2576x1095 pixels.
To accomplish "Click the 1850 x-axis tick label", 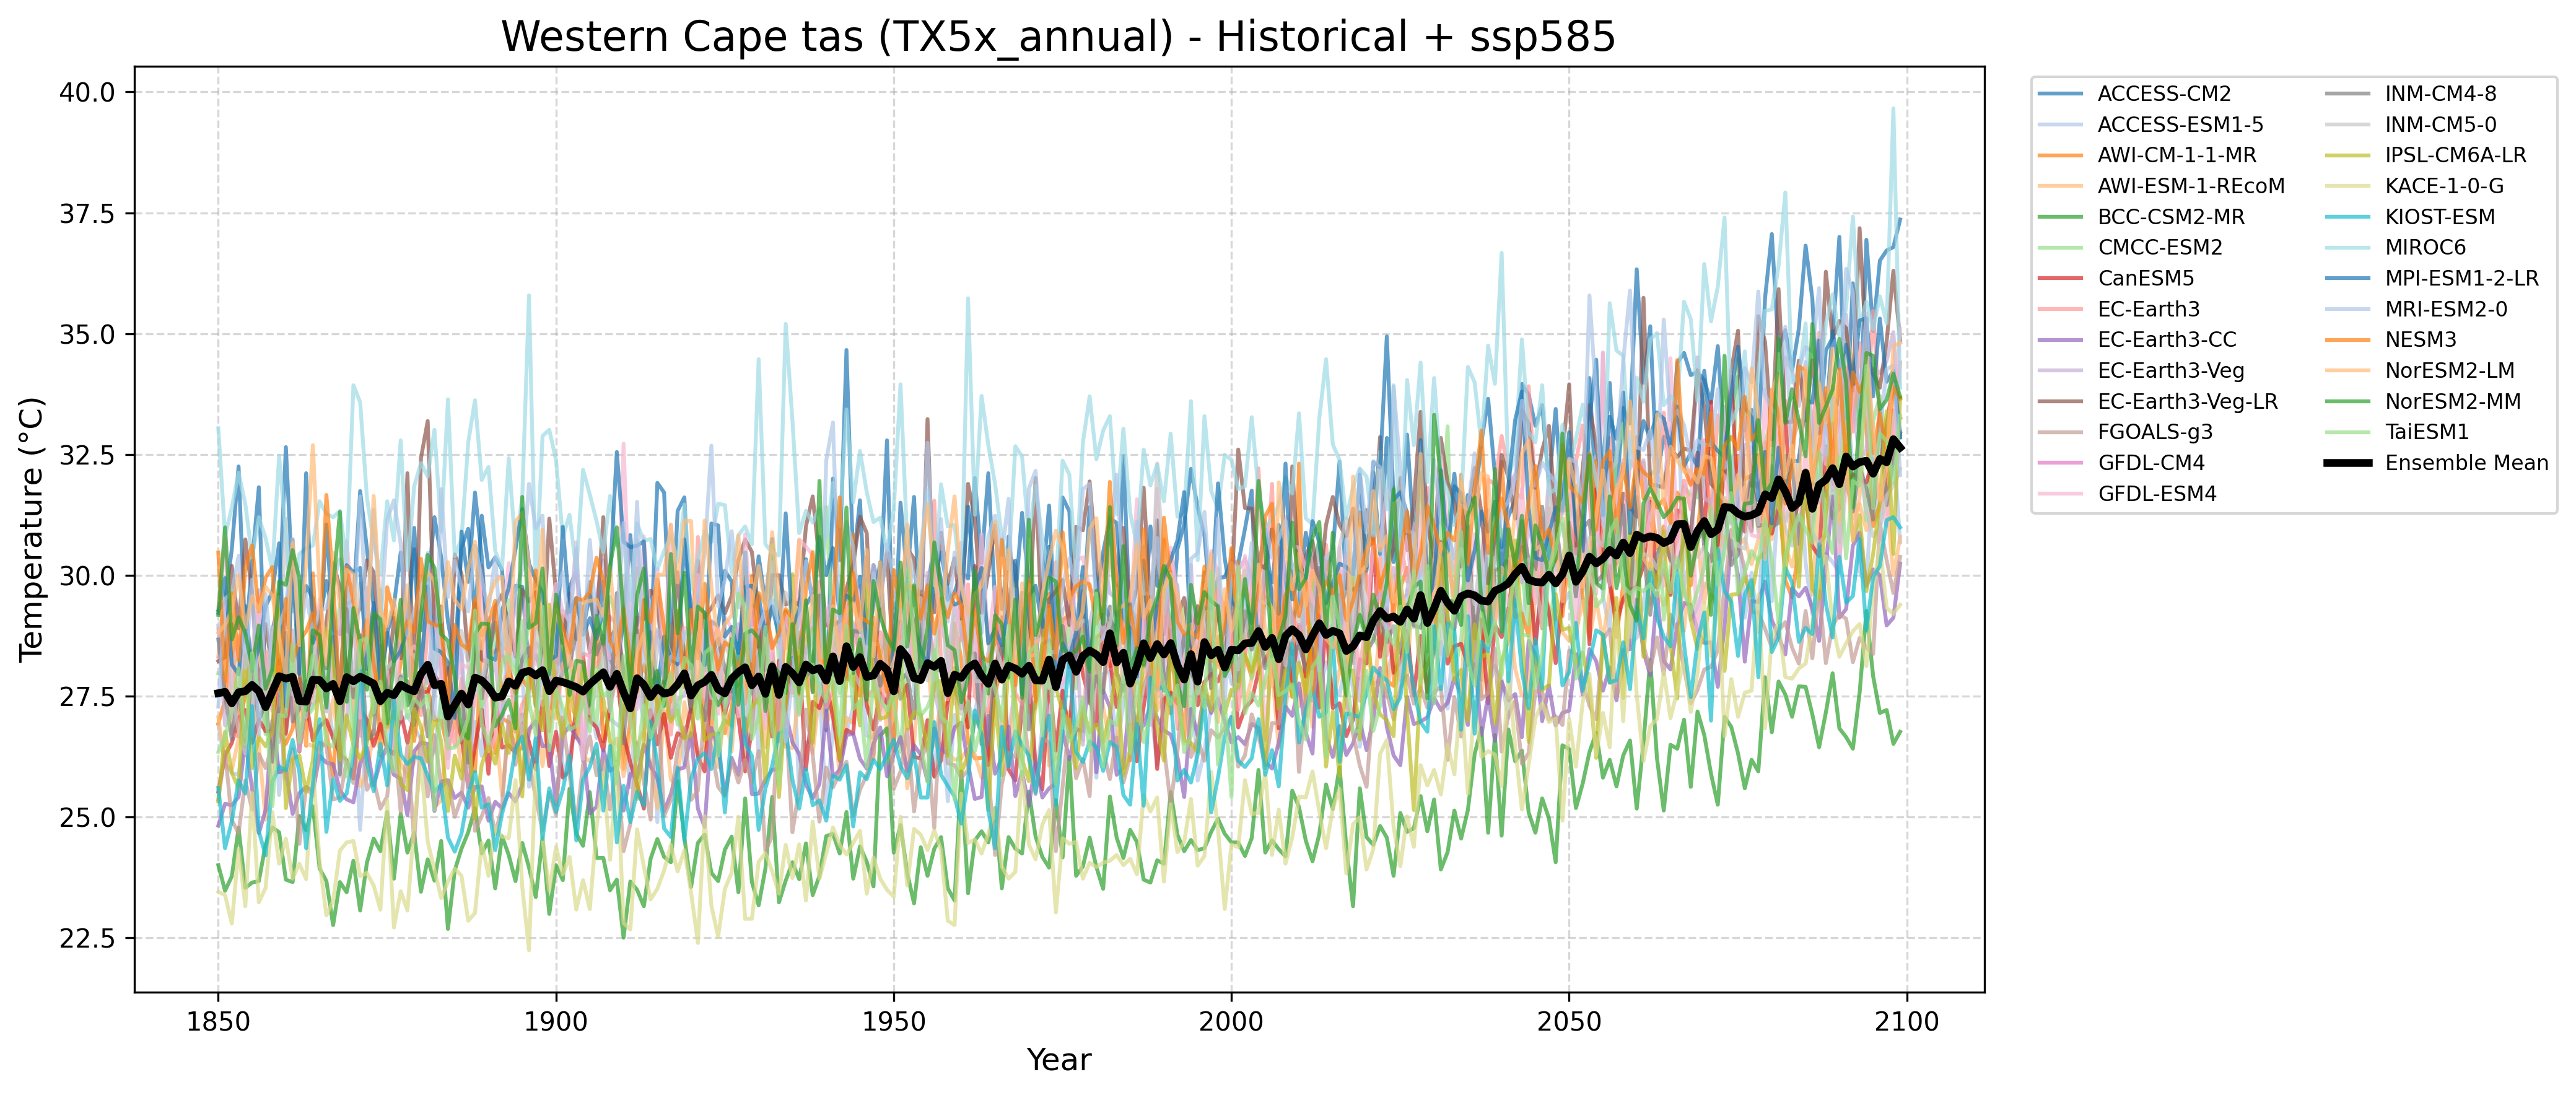I will tap(218, 1022).
